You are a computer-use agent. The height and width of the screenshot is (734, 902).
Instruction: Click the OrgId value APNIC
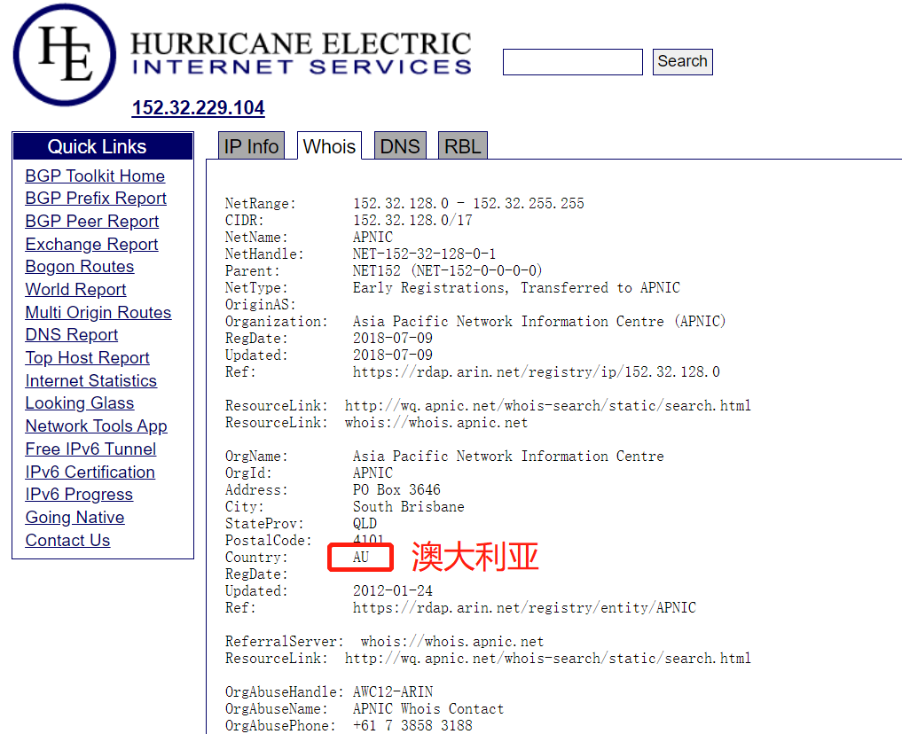373,473
